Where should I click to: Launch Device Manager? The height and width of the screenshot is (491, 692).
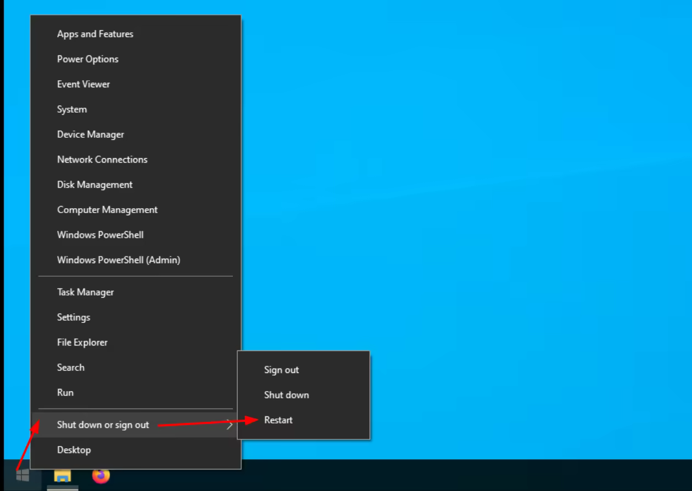point(90,135)
